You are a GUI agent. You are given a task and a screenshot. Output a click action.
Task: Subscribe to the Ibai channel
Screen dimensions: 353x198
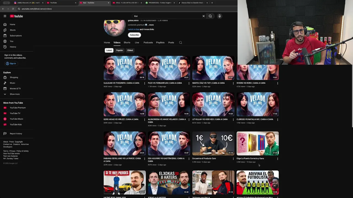coord(134,35)
